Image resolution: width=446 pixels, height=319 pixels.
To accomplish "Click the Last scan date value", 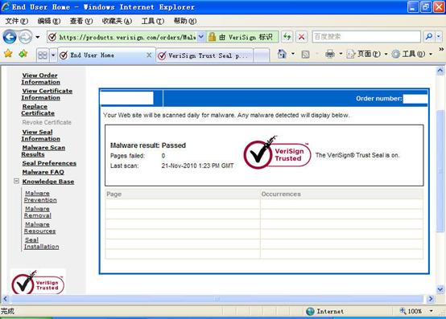I will pyautogui.click(x=197, y=166).
